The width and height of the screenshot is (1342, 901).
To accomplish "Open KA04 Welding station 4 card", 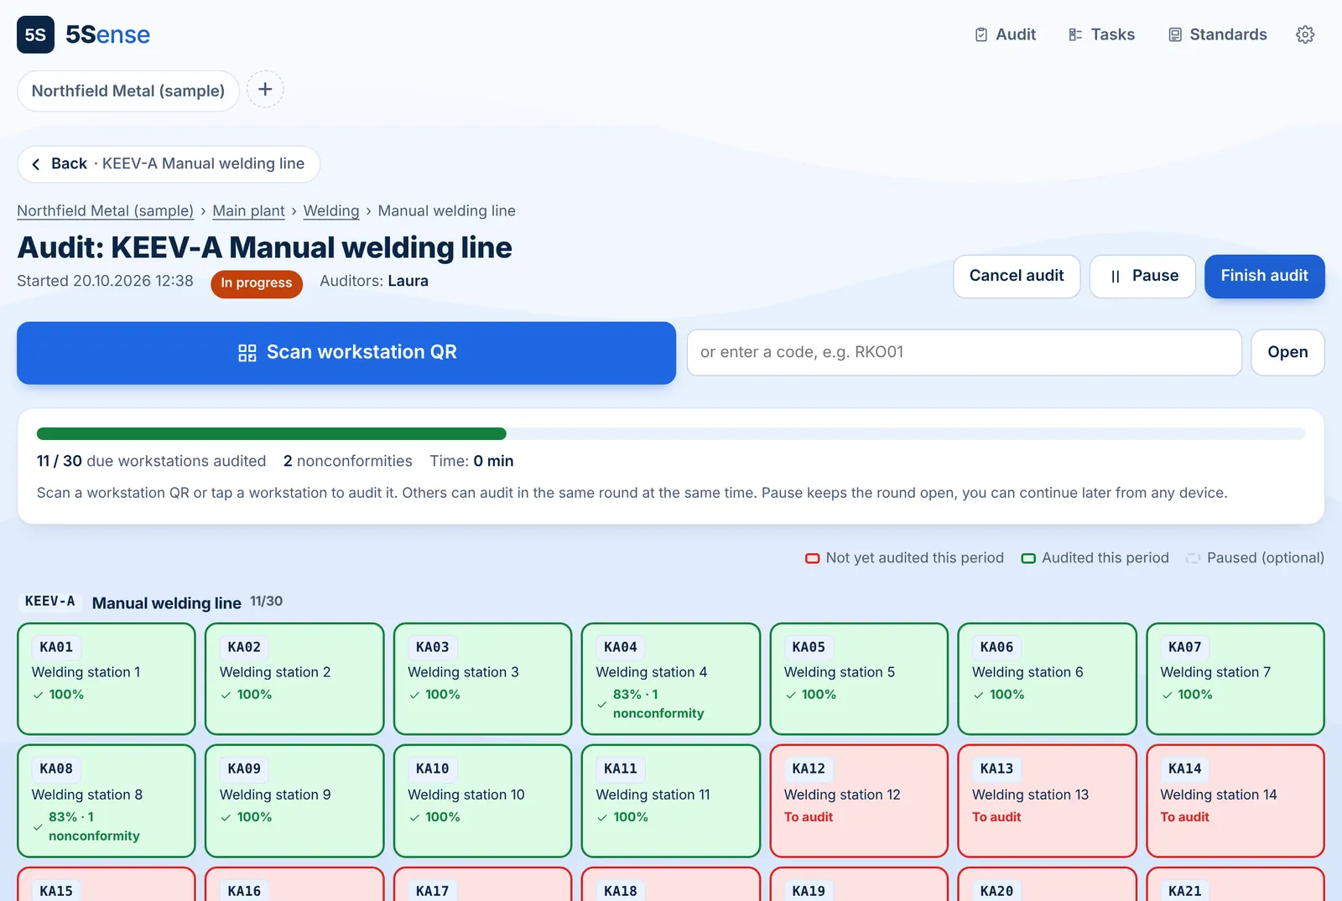I will [x=671, y=679].
